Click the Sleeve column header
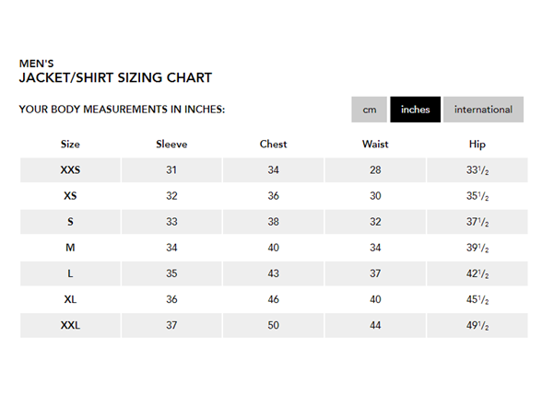 171,144
